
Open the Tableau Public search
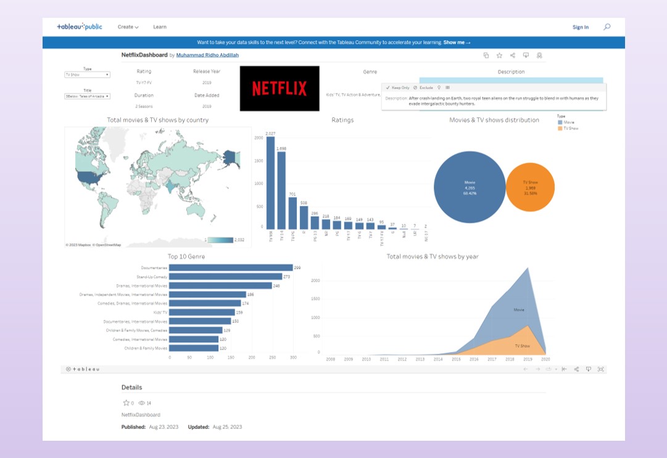pos(607,27)
